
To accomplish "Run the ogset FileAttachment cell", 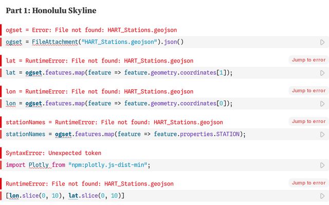I will [x=322, y=42].
